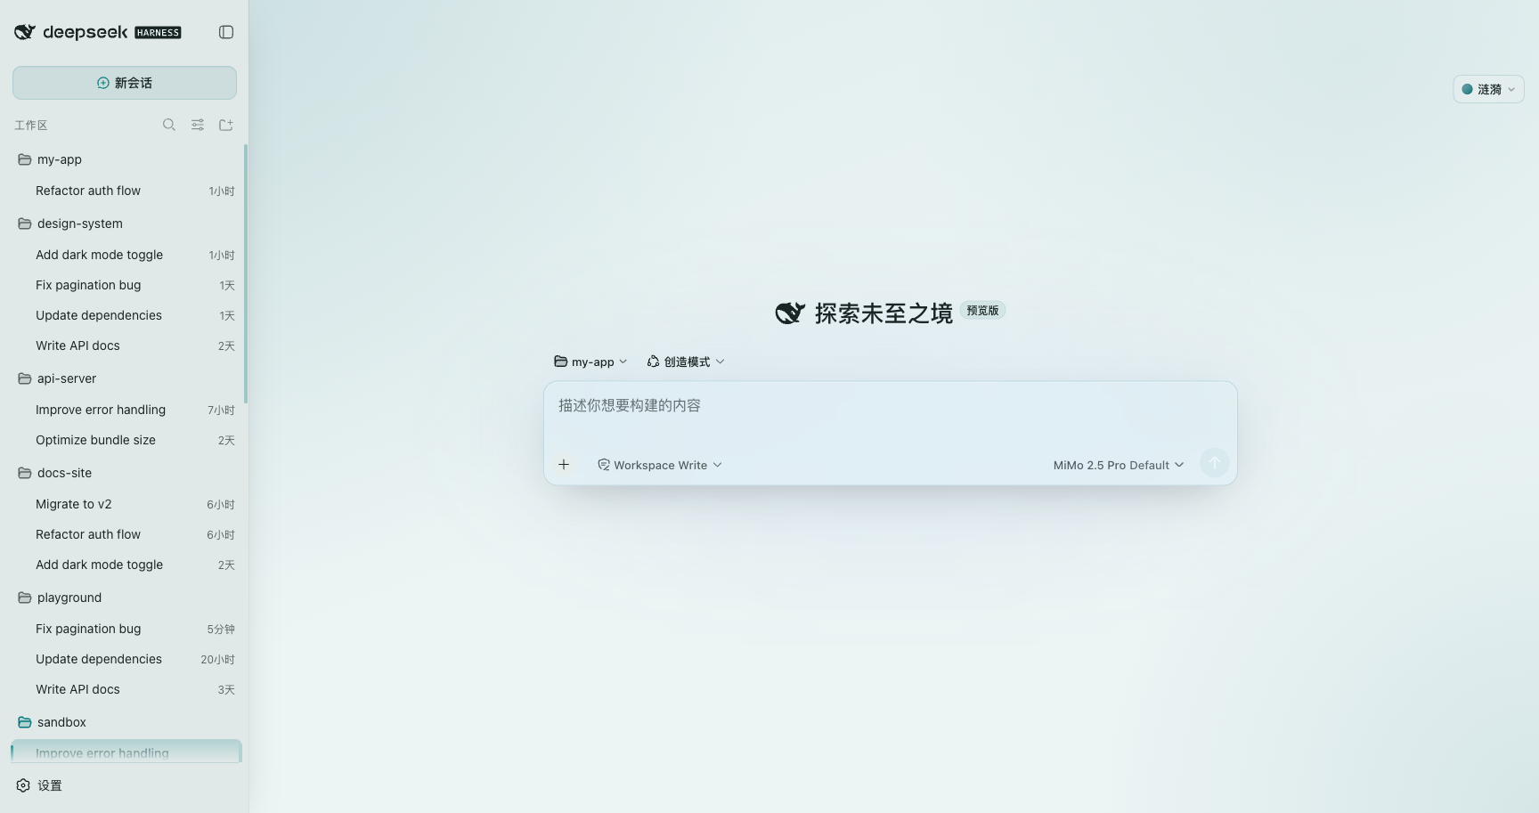
Task: Start a new chat with 新会话
Action: tap(125, 83)
